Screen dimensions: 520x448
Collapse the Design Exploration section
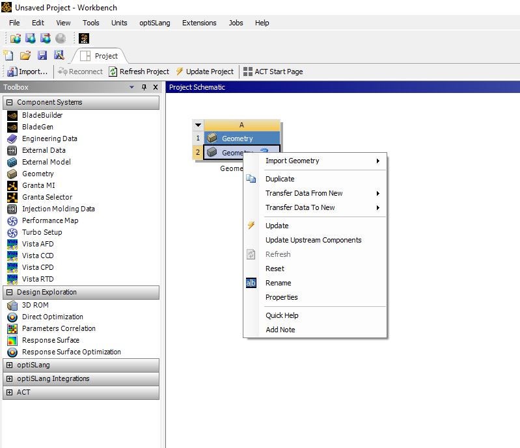10,292
